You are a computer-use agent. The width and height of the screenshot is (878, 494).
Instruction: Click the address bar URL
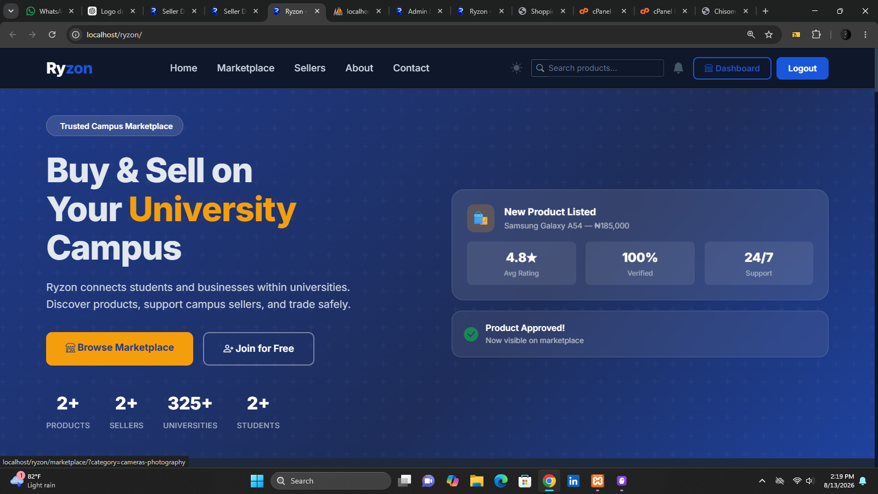coord(114,35)
